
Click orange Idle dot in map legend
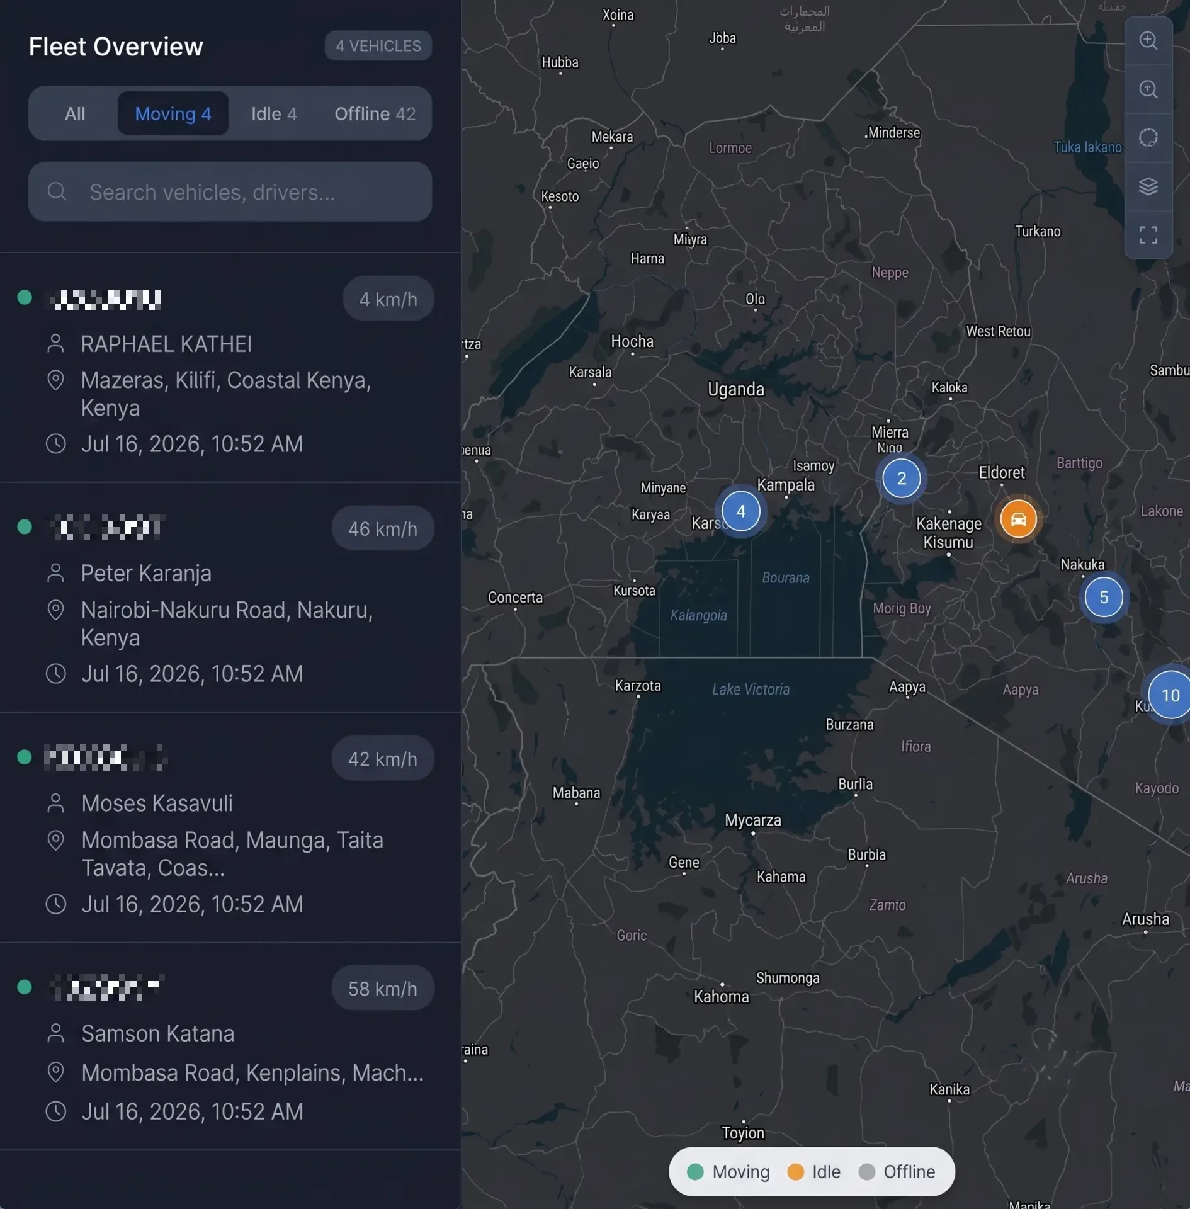(x=795, y=1172)
